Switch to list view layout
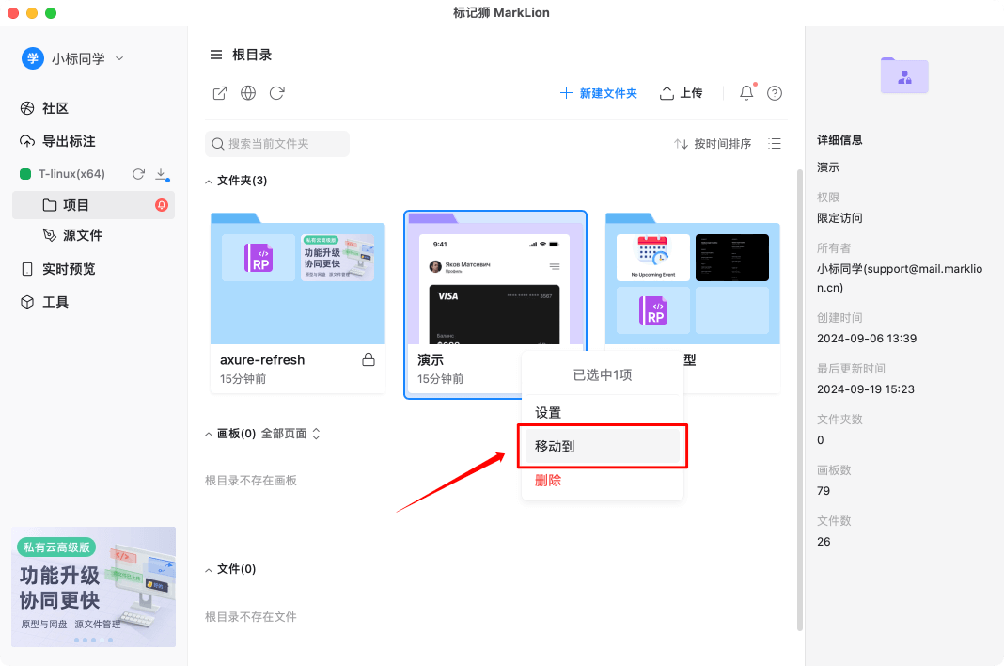The width and height of the screenshot is (1004, 666). click(x=774, y=143)
